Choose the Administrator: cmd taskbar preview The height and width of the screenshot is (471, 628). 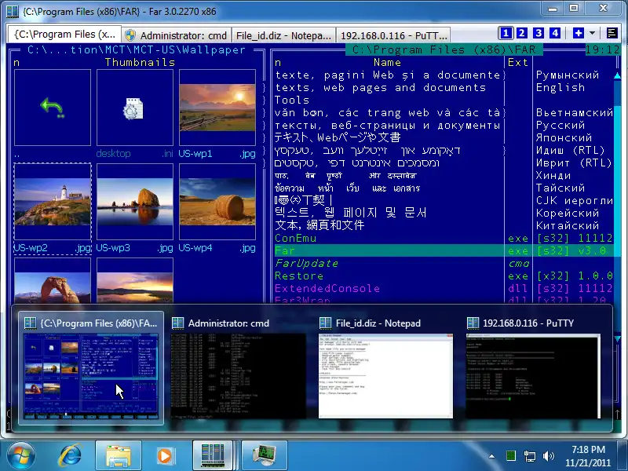tap(239, 367)
